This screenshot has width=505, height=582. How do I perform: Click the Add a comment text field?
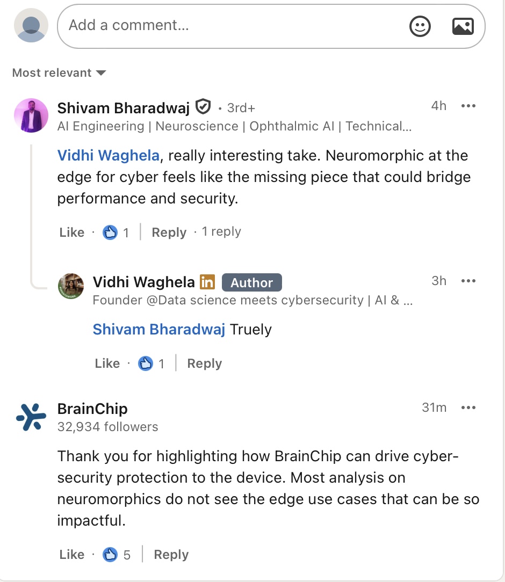pos(231,26)
